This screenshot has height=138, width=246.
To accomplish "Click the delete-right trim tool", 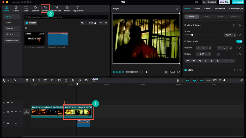I will tap(39, 80).
